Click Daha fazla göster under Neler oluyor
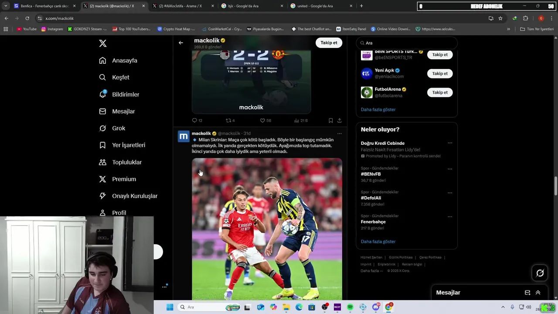Image resolution: width=558 pixels, height=314 pixels. 378,242
